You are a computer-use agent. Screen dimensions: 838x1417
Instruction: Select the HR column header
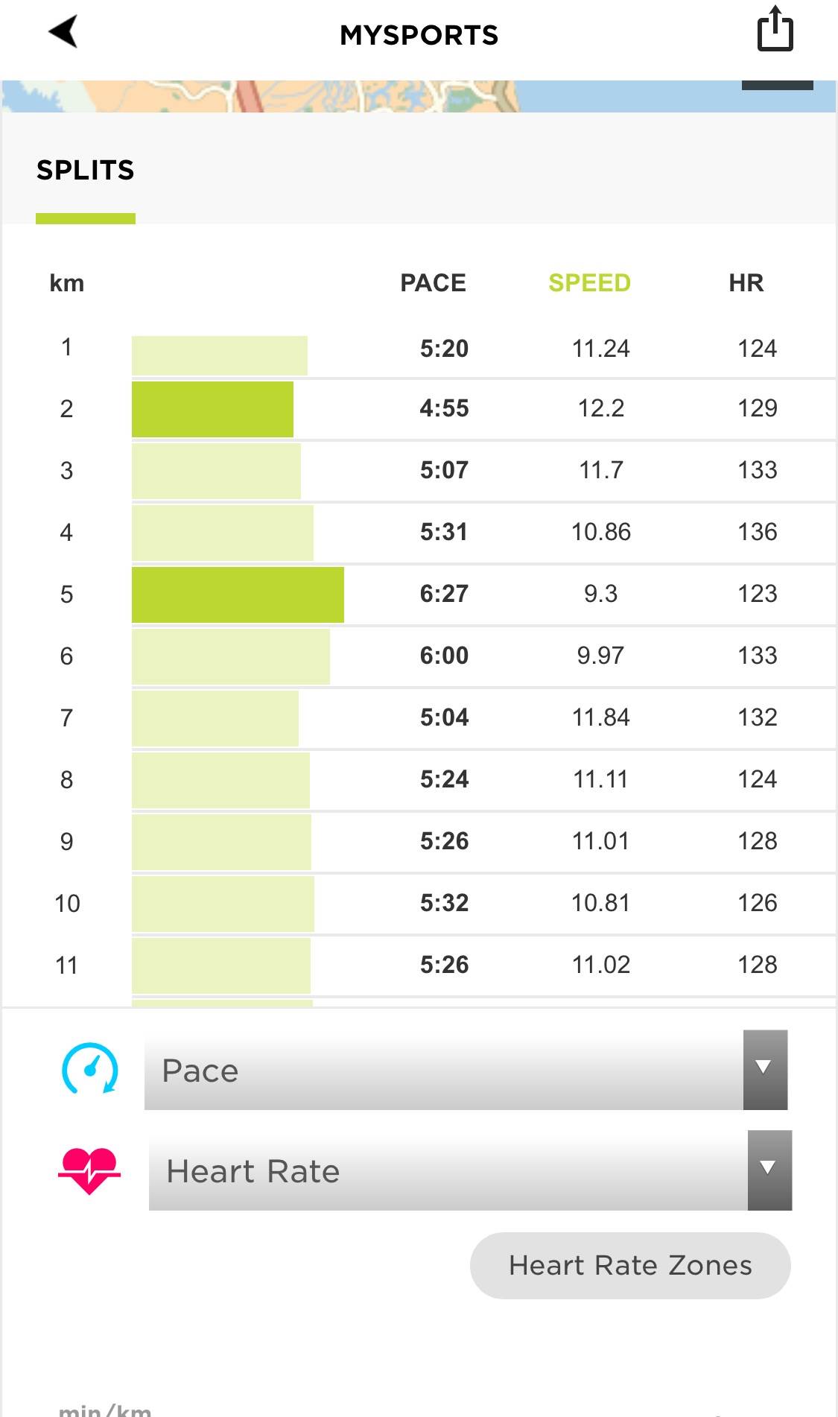pos(746,283)
